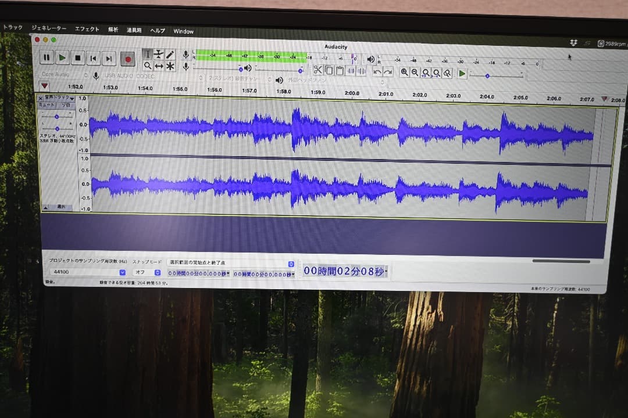Screen dimensions: 628x418
Task: Solo the track using ソロ button
Action: [65, 105]
